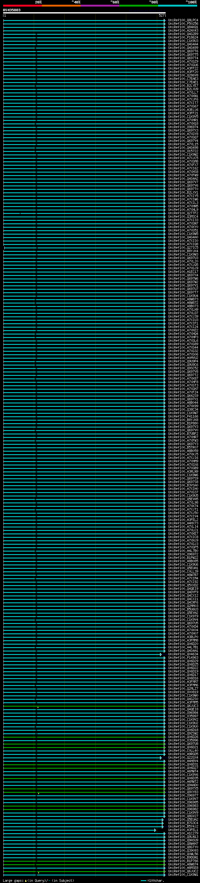Select the AV435883 query label
Viewport: 200px width, 883px height.
(12, 10)
